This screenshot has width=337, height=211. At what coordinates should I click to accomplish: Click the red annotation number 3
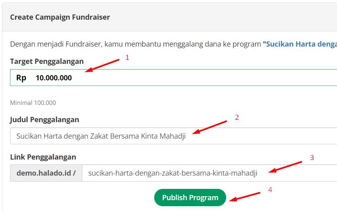point(312,158)
